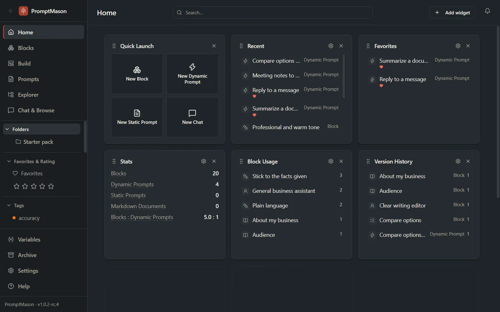Screen dimensions: 500x312
Task: Open Stats widget settings gear
Action: pos(204,161)
